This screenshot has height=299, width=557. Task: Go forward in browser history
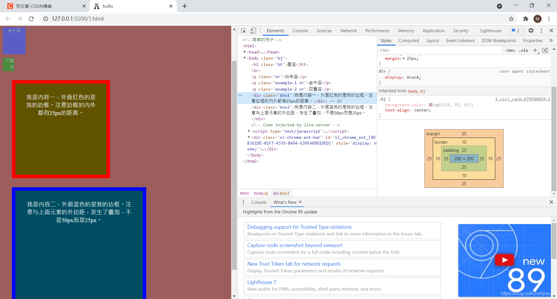(19, 19)
